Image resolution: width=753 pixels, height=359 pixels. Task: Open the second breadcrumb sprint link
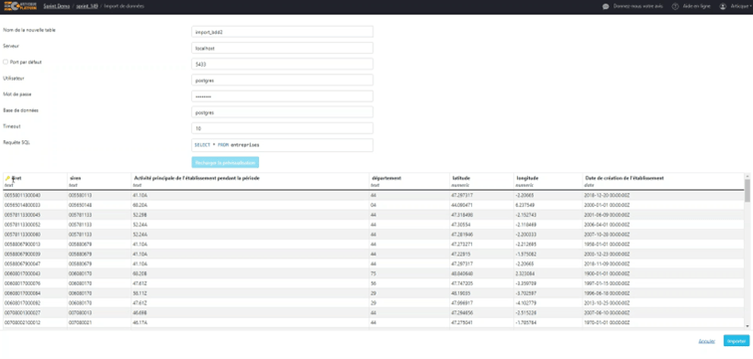click(87, 6)
